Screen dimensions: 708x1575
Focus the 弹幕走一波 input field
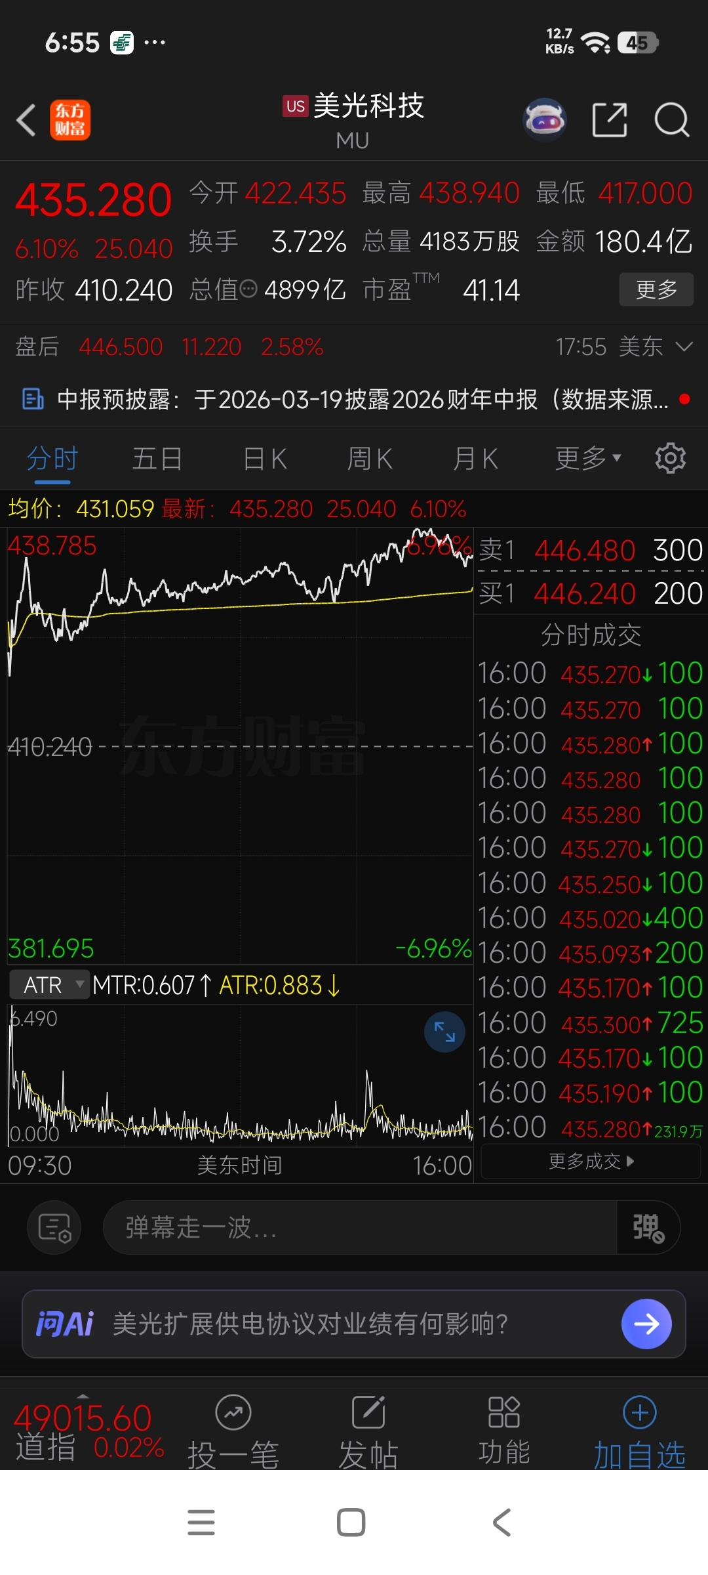coord(360,1227)
